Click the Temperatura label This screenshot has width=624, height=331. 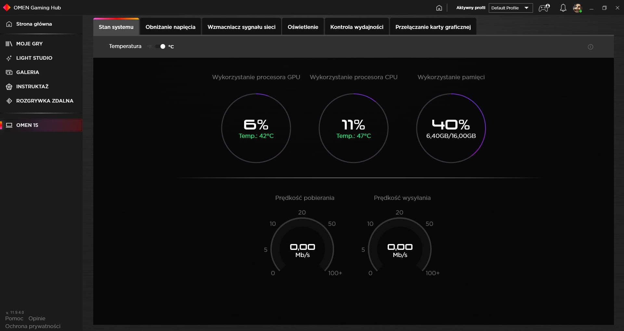[x=125, y=46]
